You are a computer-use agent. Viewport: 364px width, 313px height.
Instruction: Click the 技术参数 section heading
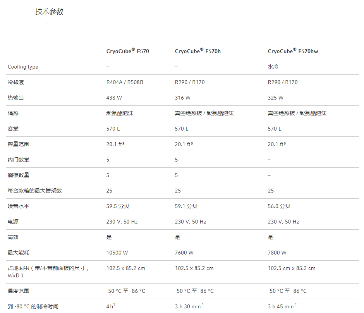pos(49,12)
